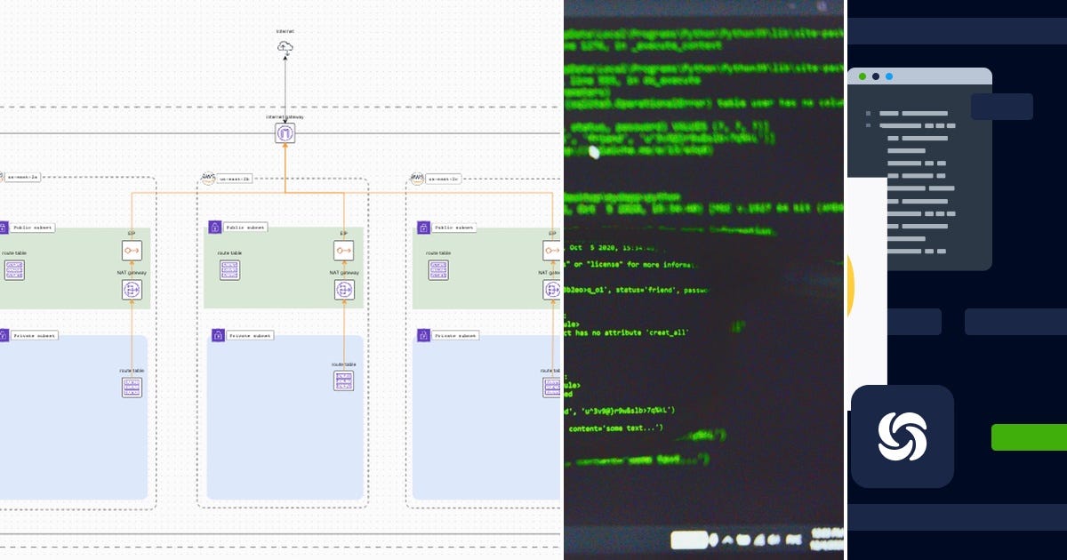This screenshot has height=560, width=1067.
Task: Click the padlock icon on the leftmost Public subnet label
Action: pos(4,228)
